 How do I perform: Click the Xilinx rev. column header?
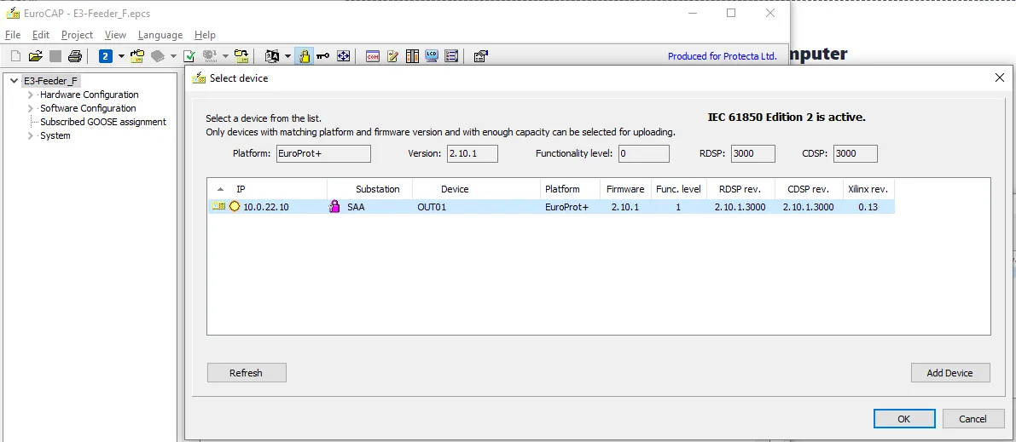point(868,189)
